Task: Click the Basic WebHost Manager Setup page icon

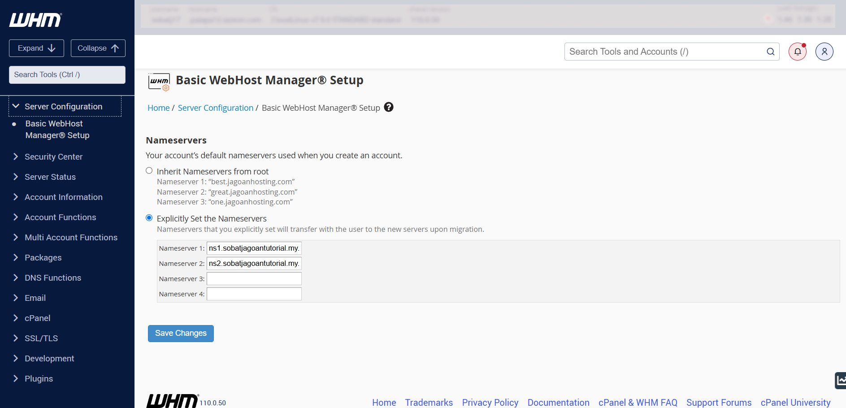Action: [159, 82]
